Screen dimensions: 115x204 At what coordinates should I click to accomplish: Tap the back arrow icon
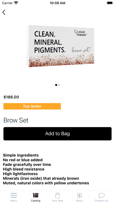tap(4, 12)
